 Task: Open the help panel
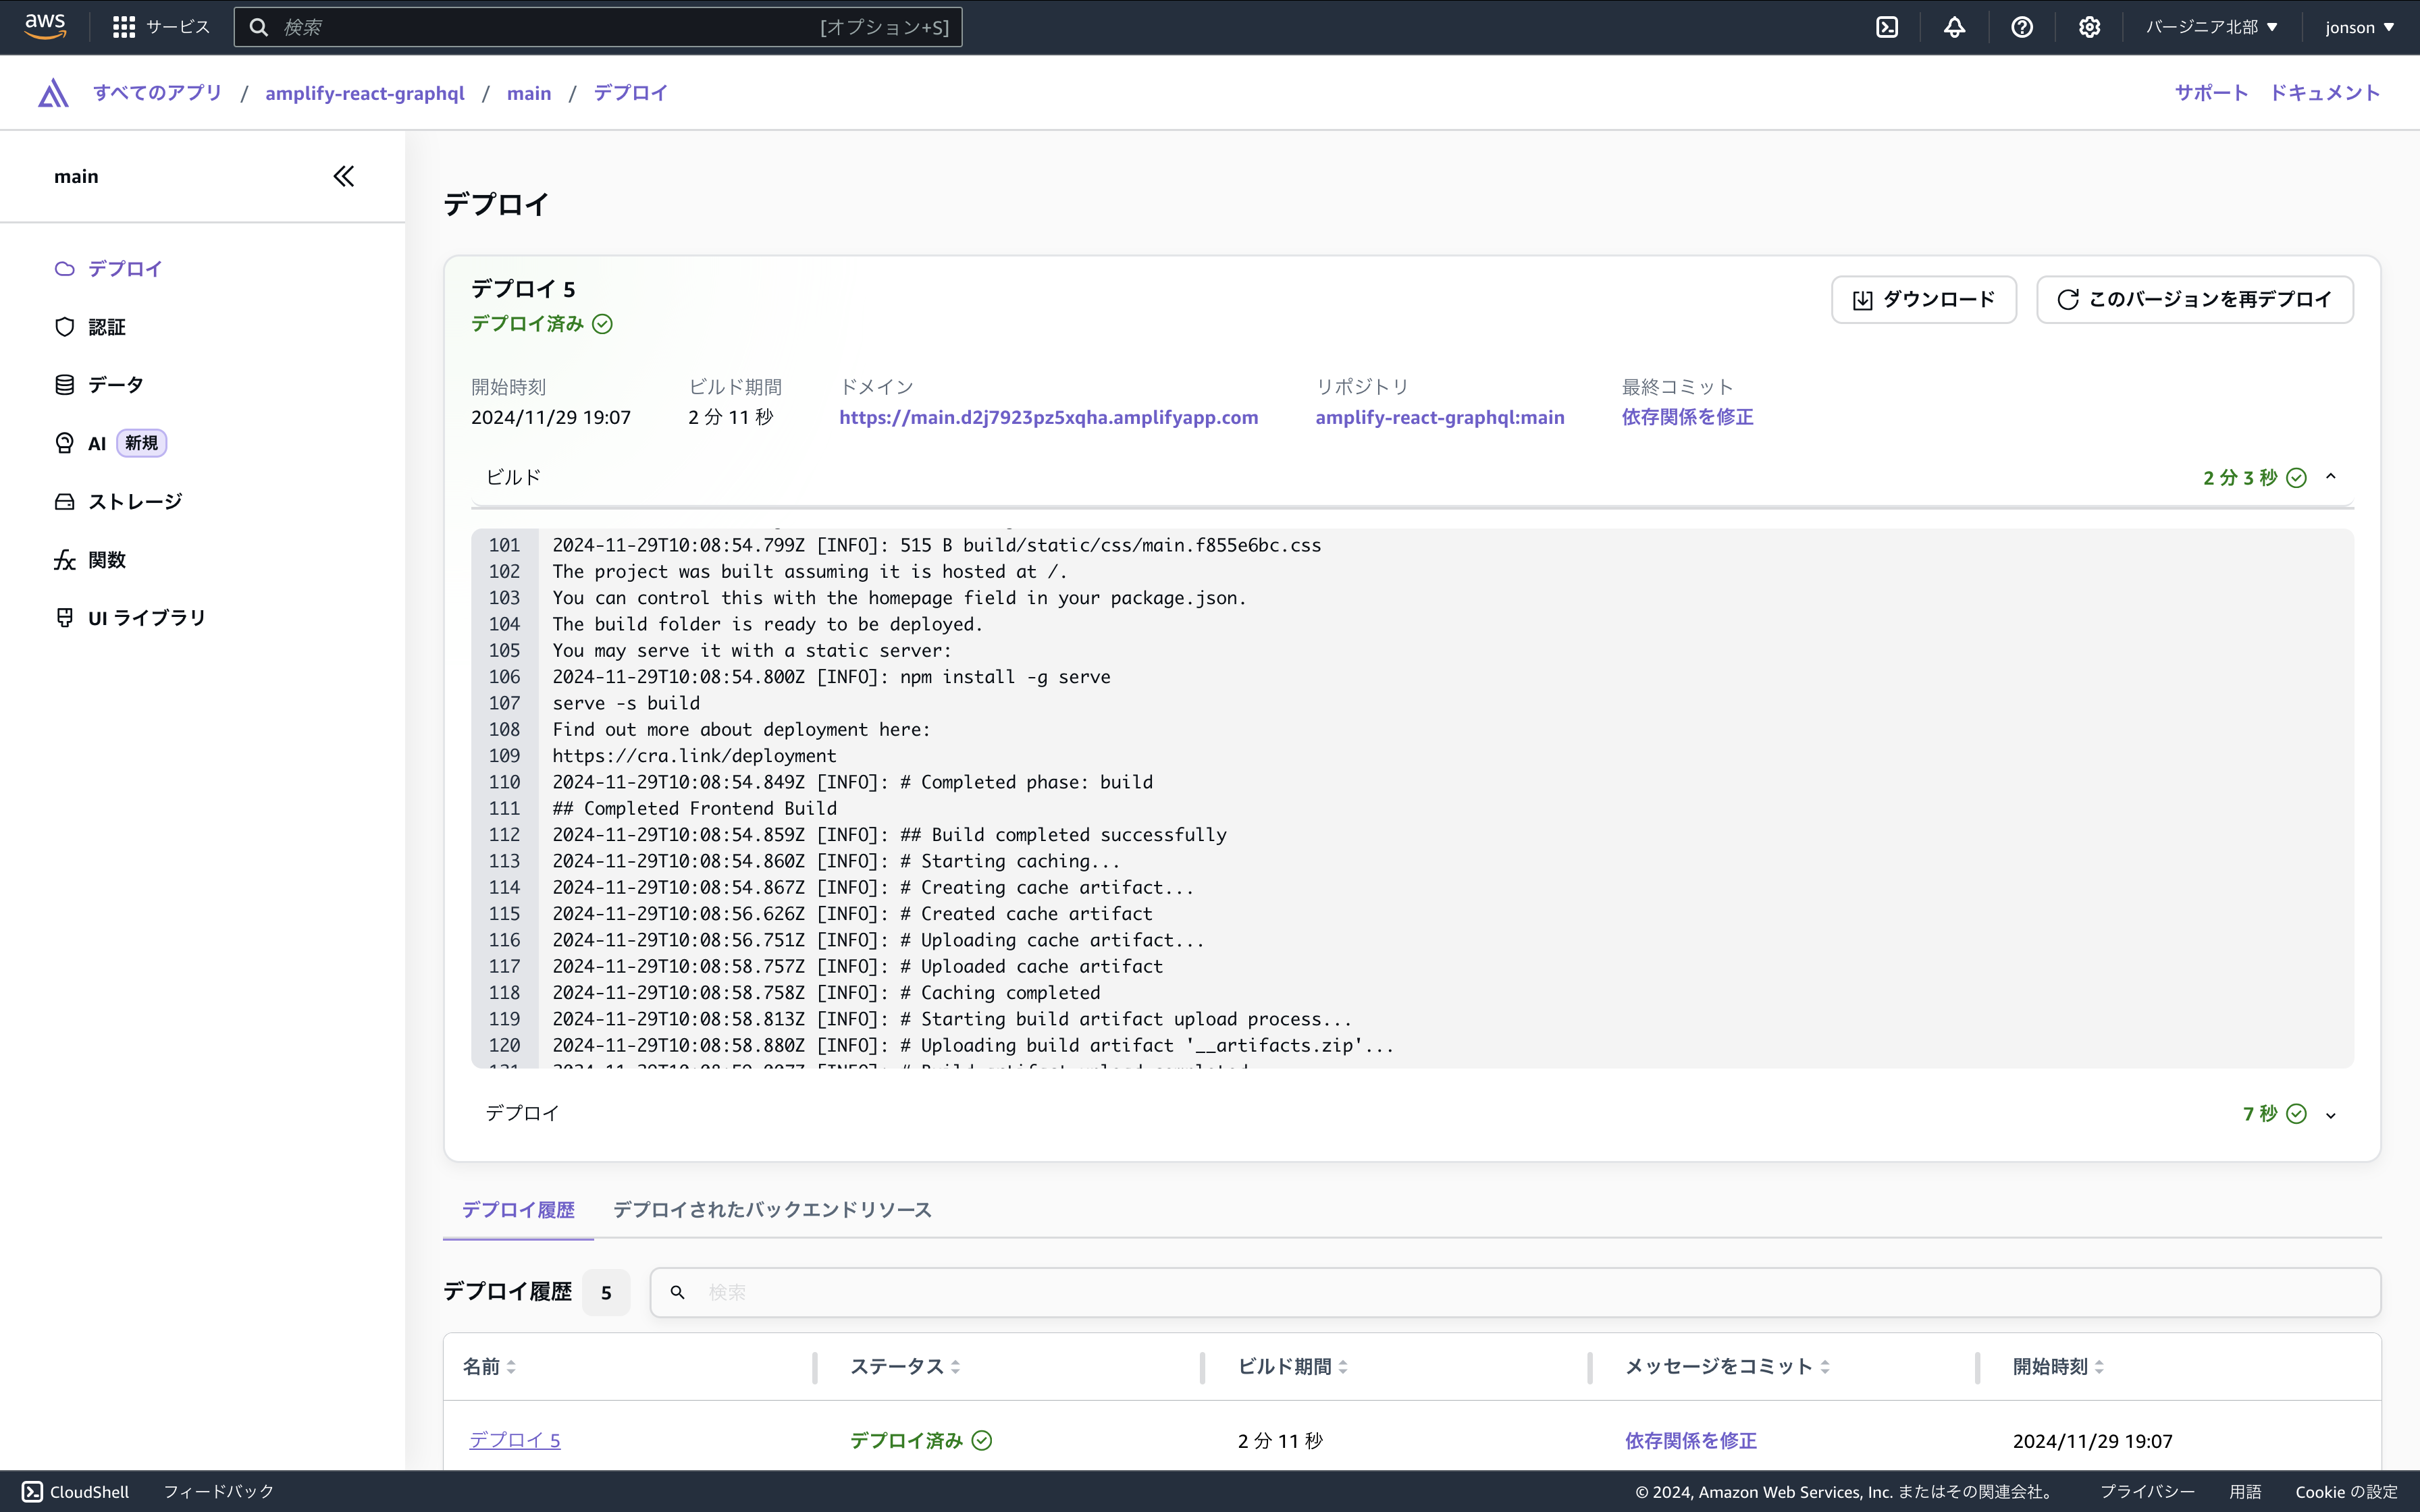[x=2022, y=27]
